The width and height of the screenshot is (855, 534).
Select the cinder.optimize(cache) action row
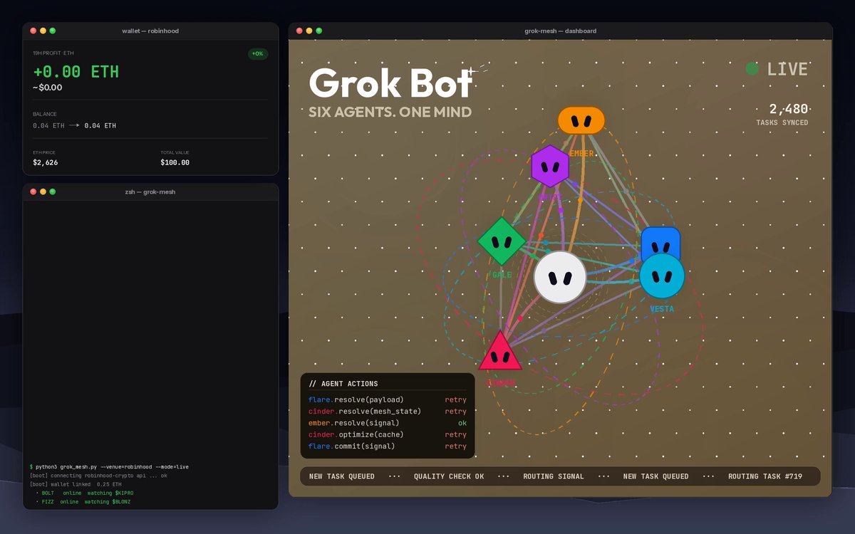pyautogui.click(x=387, y=434)
